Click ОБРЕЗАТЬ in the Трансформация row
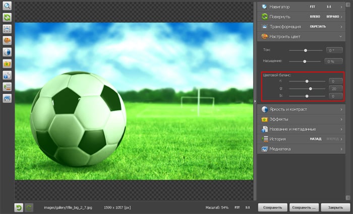The height and width of the screenshot is (214, 353). [318, 26]
